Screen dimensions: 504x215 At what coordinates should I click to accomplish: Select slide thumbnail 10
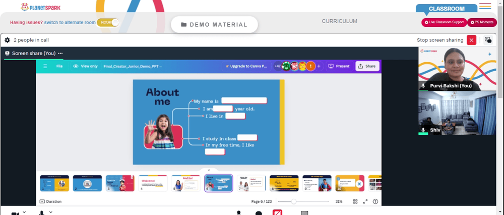click(350, 184)
